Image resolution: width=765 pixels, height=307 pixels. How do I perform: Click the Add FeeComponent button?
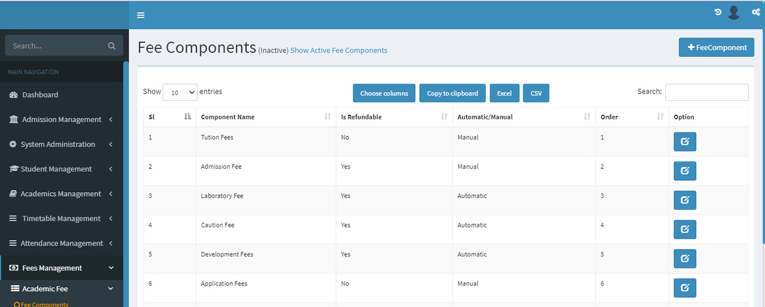tap(716, 47)
